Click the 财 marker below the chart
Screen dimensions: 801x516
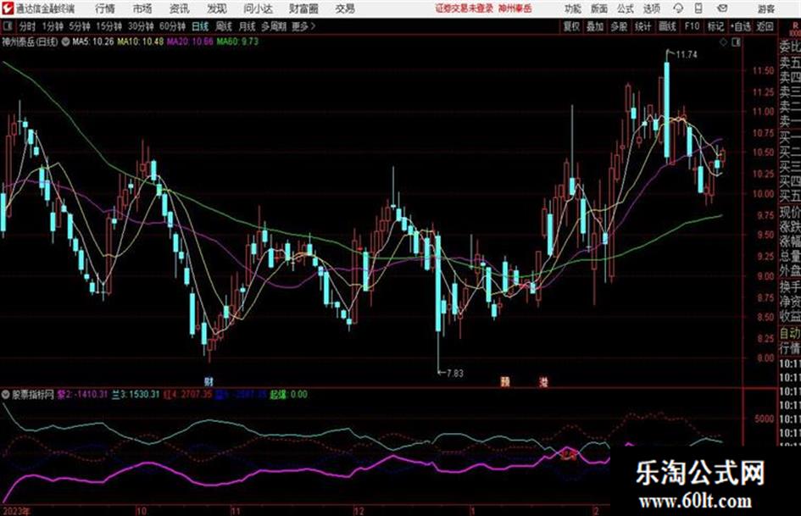[x=209, y=381]
